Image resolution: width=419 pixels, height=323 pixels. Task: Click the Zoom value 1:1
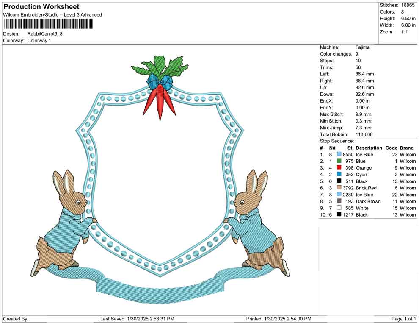point(404,32)
